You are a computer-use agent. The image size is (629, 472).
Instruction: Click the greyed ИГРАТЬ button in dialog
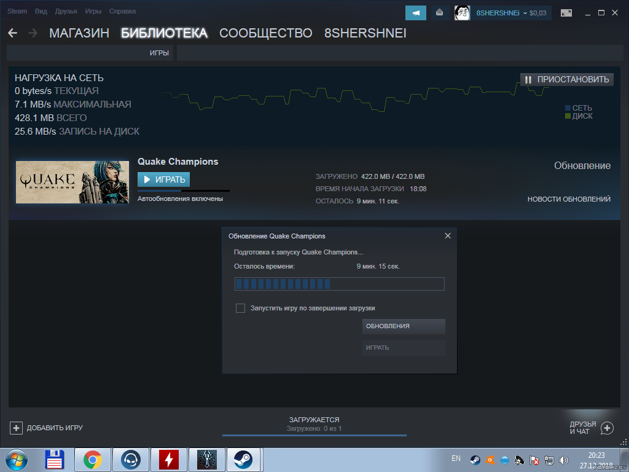pos(404,348)
